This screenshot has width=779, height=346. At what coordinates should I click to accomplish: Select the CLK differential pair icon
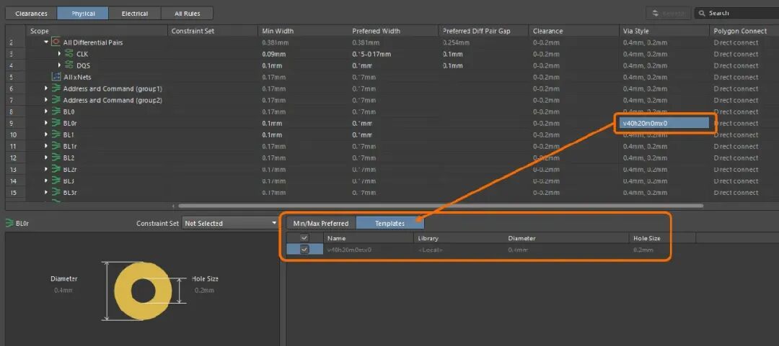[69, 53]
